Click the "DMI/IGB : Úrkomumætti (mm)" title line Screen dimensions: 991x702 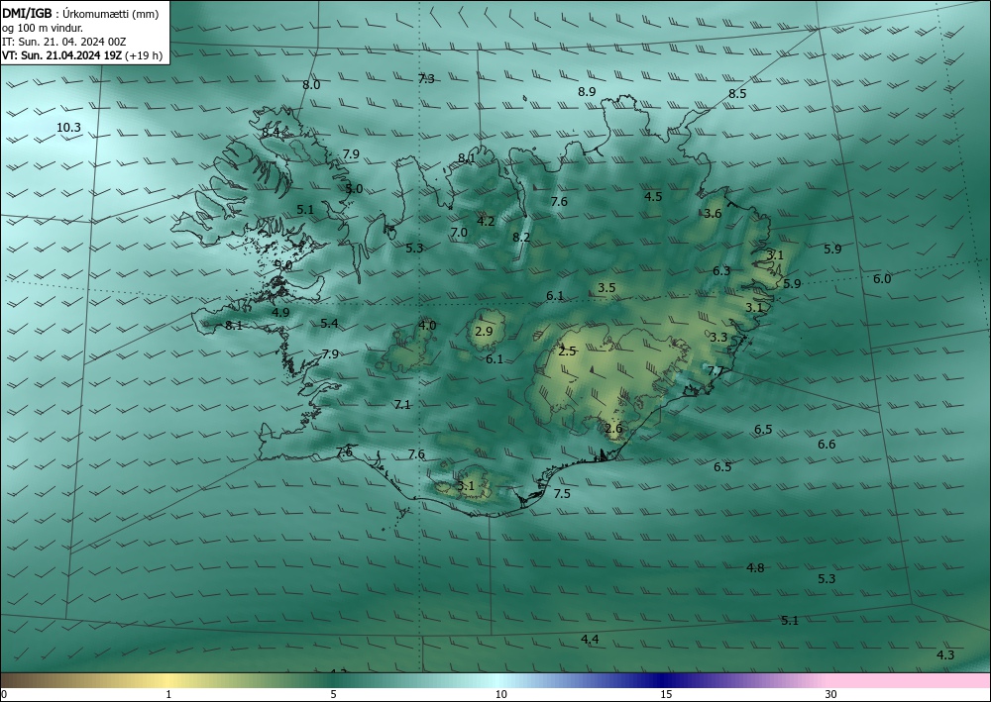(80, 14)
